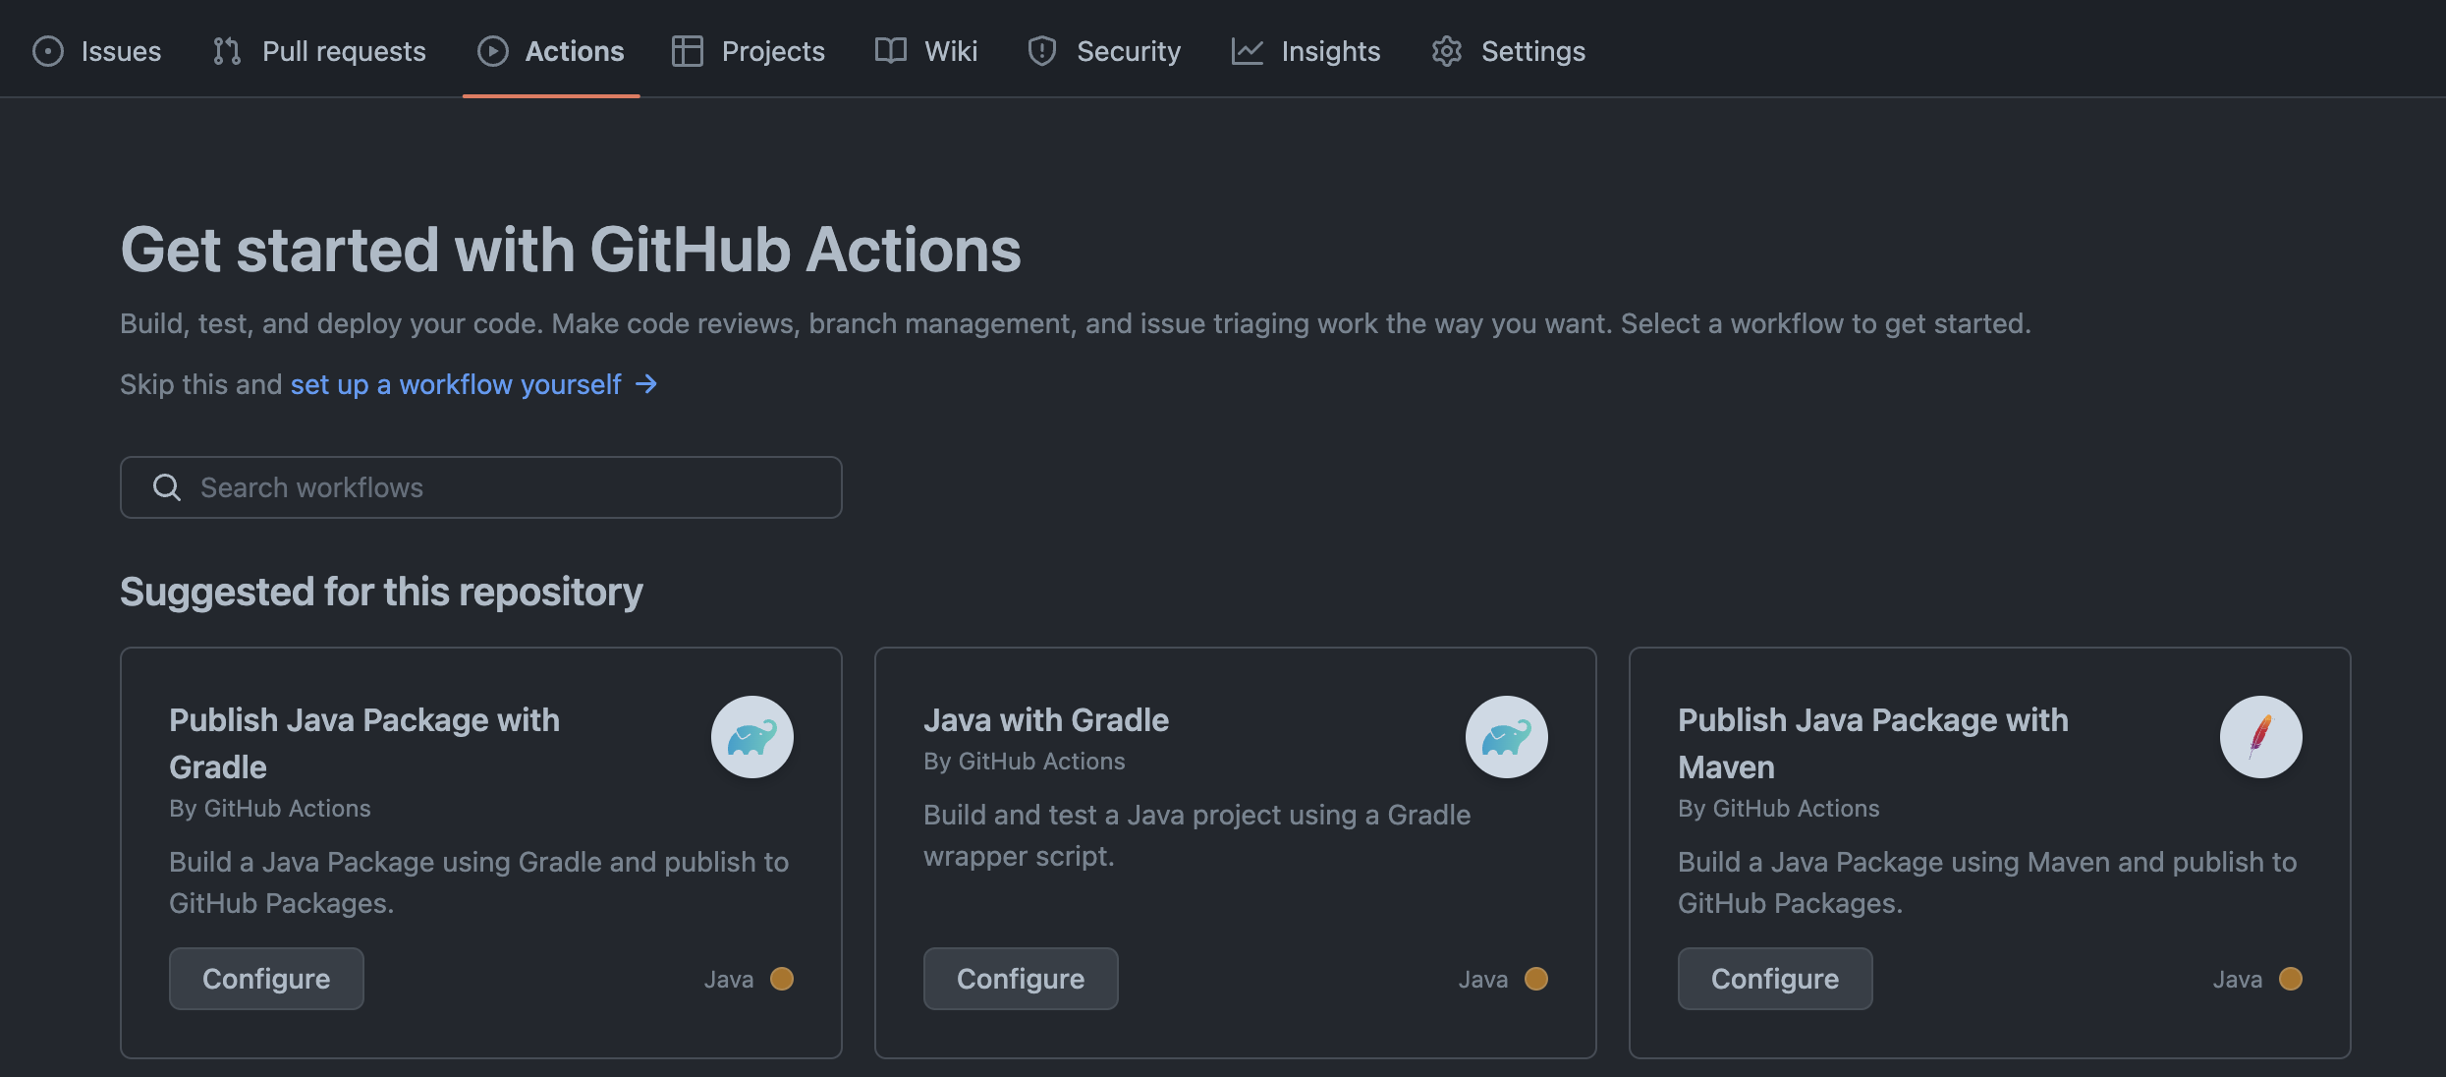Configure the Java with Gradle workflow
This screenshot has height=1077, width=2446.
pyautogui.click(x=1021, y=979)
